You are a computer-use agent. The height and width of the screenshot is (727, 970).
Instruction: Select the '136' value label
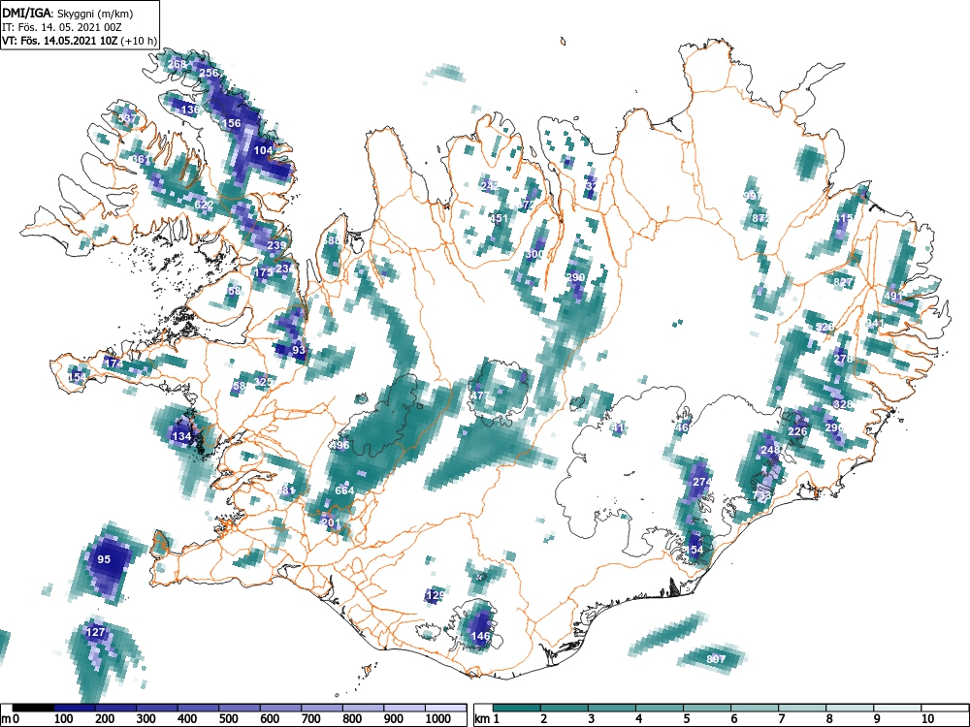[190, 111]
